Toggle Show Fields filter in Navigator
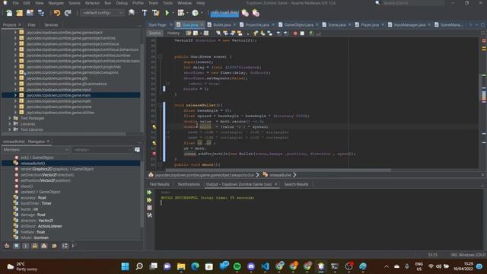 point(16,246)
